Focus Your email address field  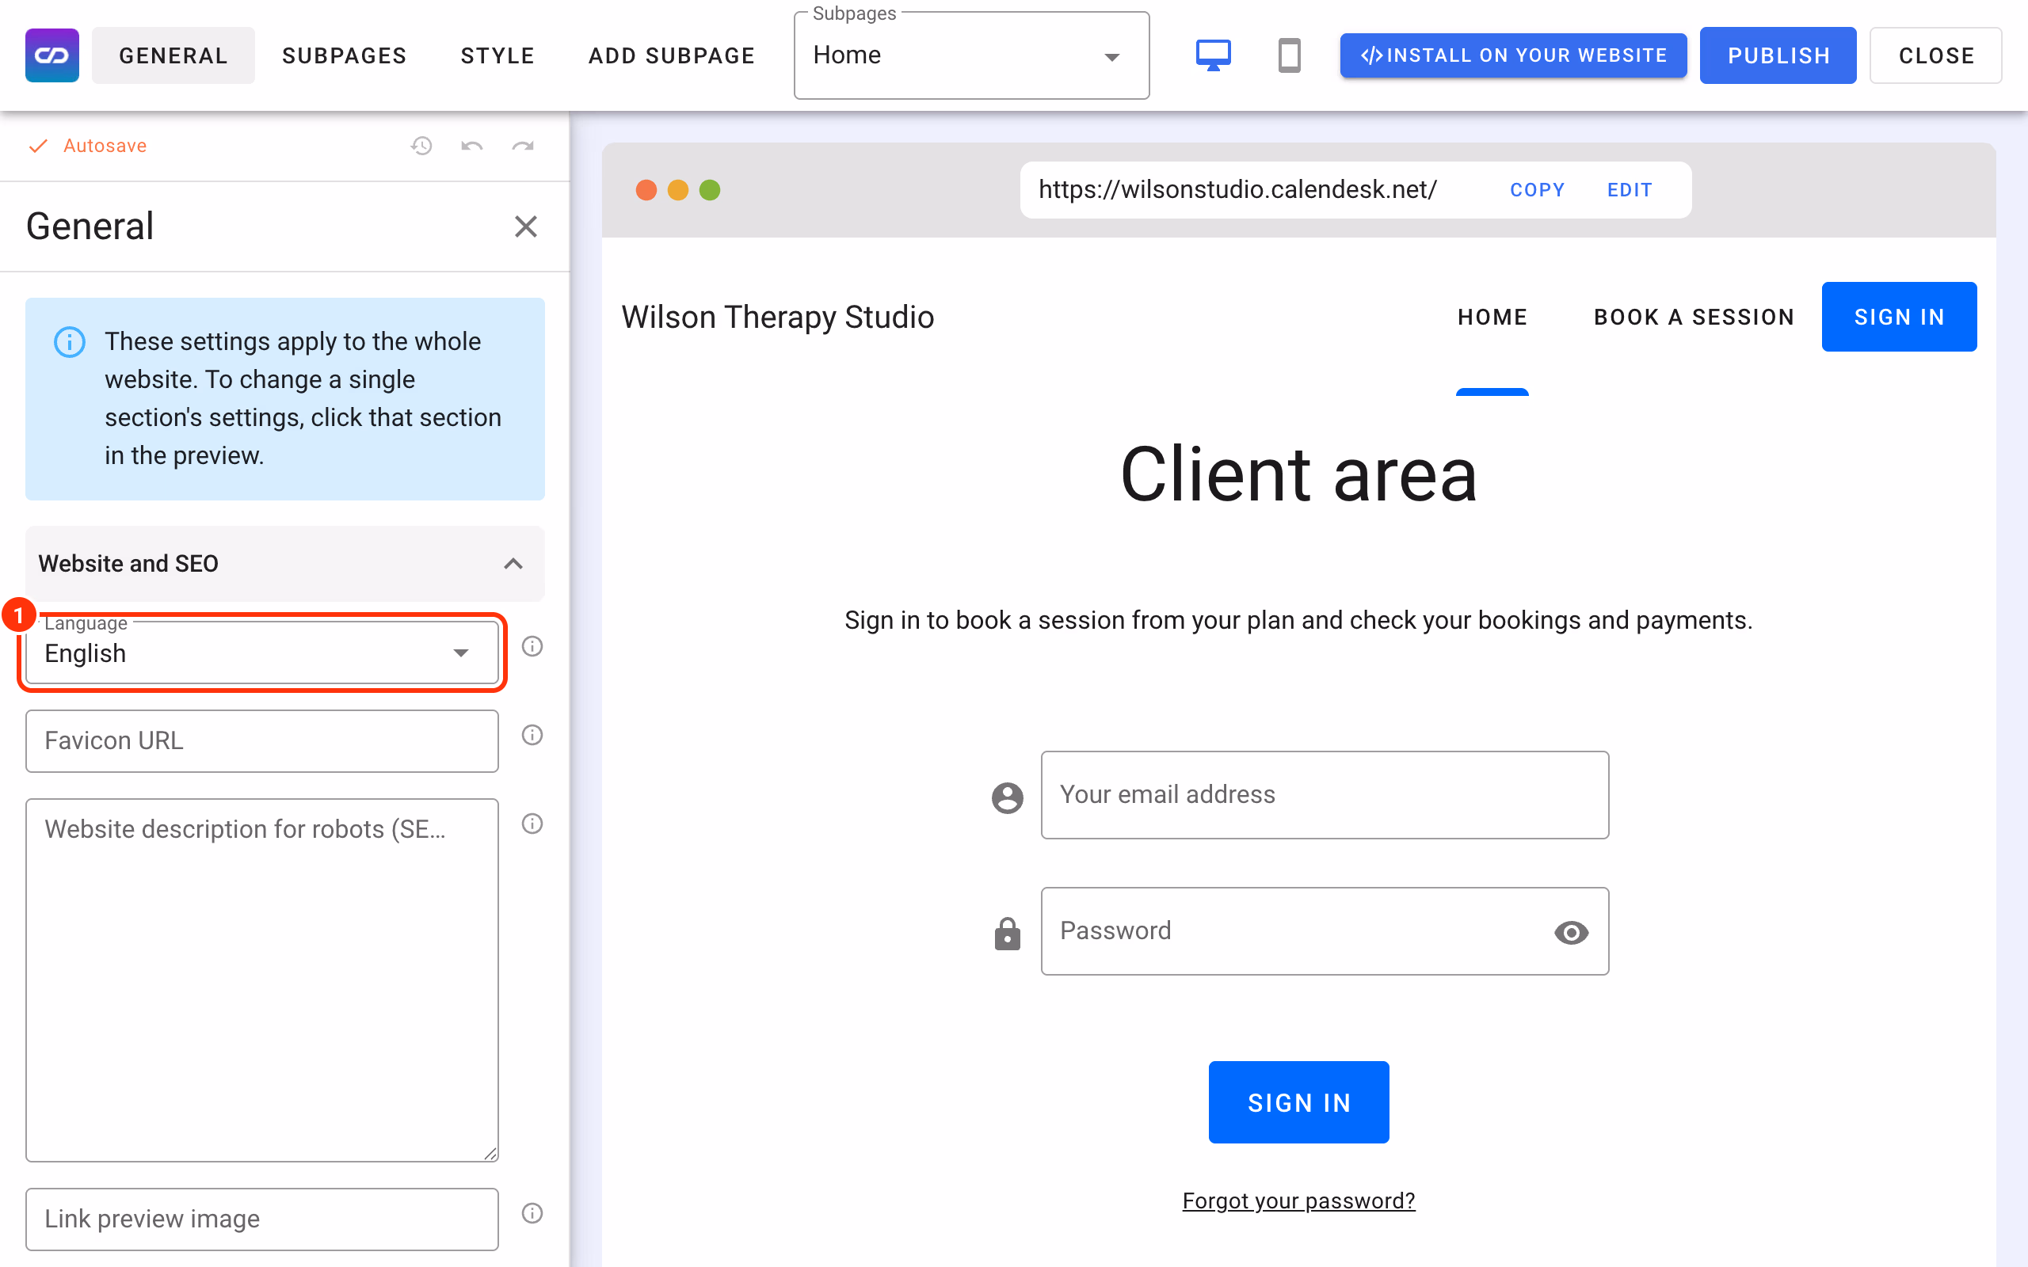pyautogui.click(x=1325, y=795)
